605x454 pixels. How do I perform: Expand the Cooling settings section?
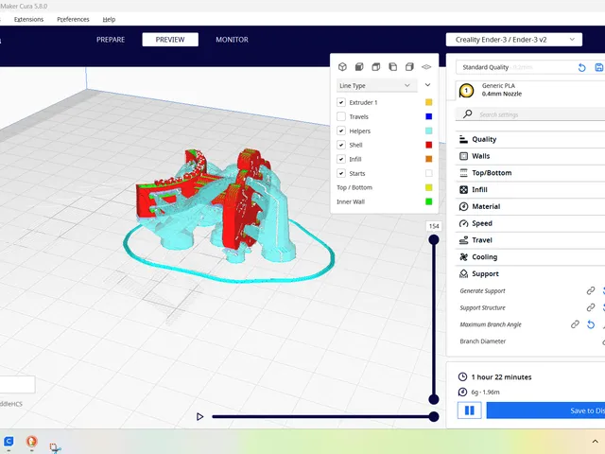[x=530, y=256]
